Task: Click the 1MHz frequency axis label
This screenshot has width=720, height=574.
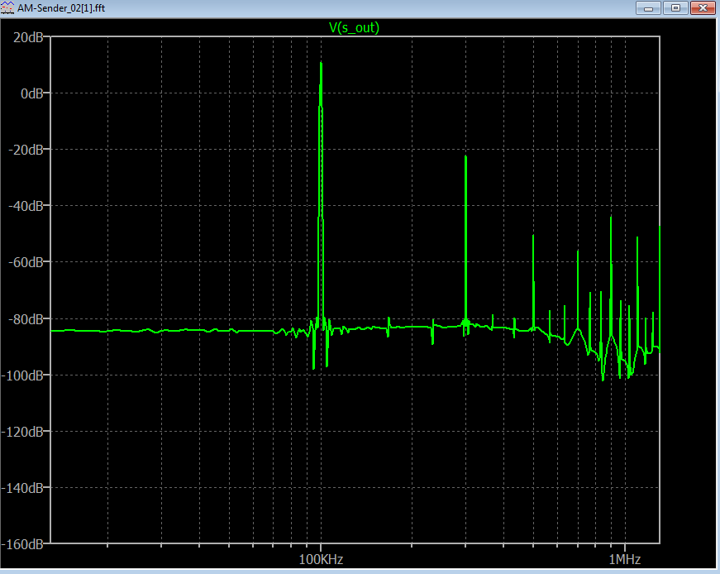Action: point(624,559)
